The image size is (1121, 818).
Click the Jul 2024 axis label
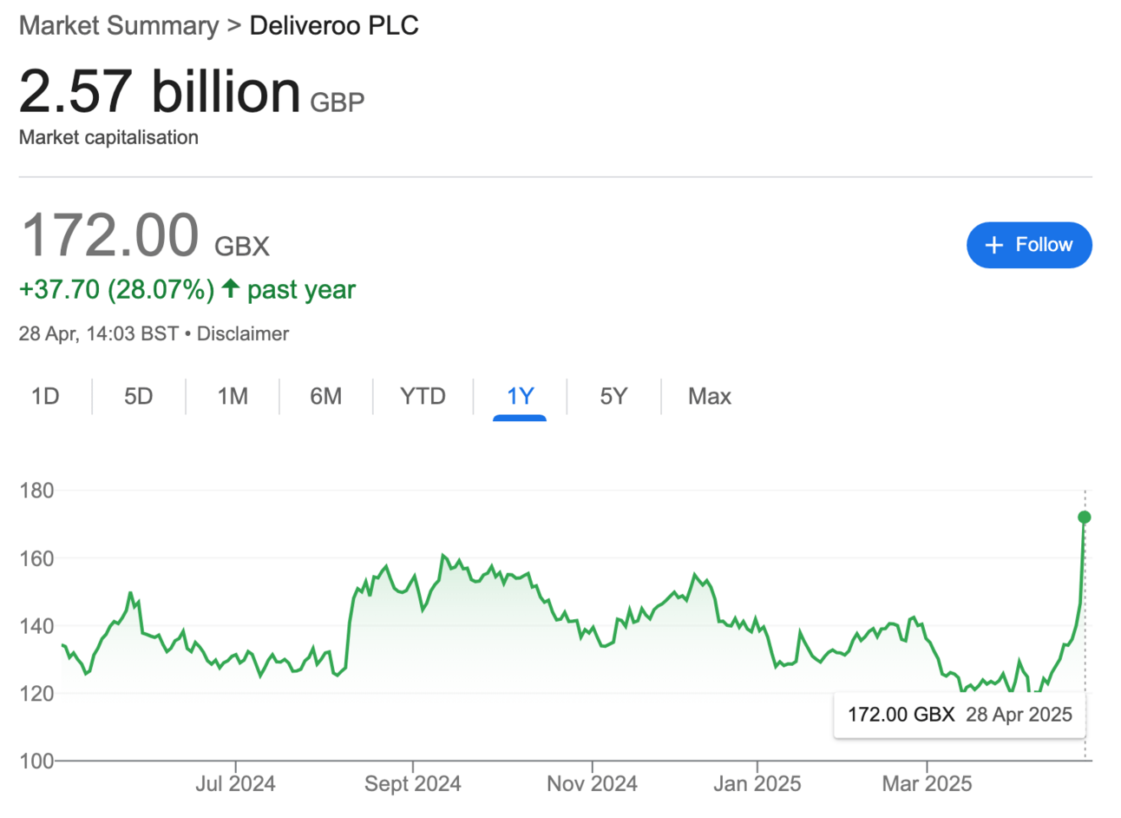[x=235, y=784]
